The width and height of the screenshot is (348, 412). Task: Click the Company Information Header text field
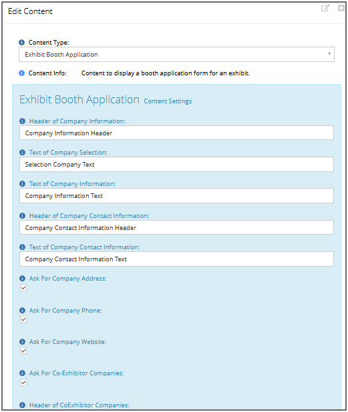click(176, 133)
